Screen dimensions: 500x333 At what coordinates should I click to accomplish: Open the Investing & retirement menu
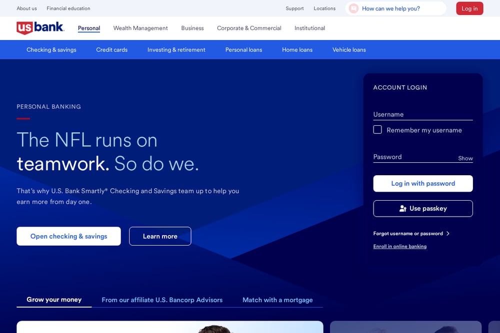[176, 49]
